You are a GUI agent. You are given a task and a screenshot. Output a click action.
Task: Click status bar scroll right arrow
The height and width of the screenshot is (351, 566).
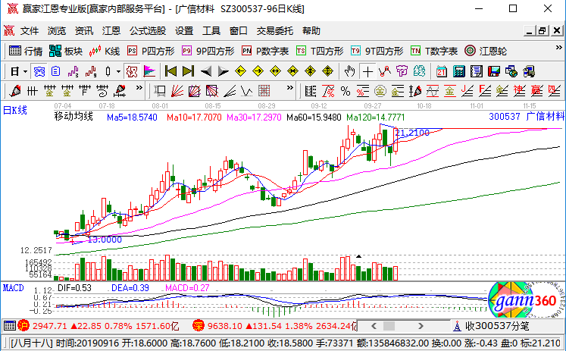pyautogui.click(x=421, y=326)
